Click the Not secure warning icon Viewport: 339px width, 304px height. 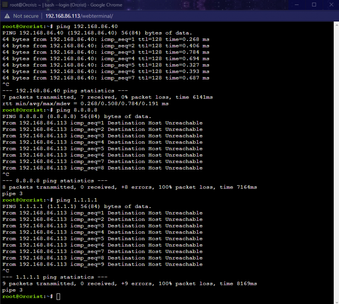tap(7, 16)
